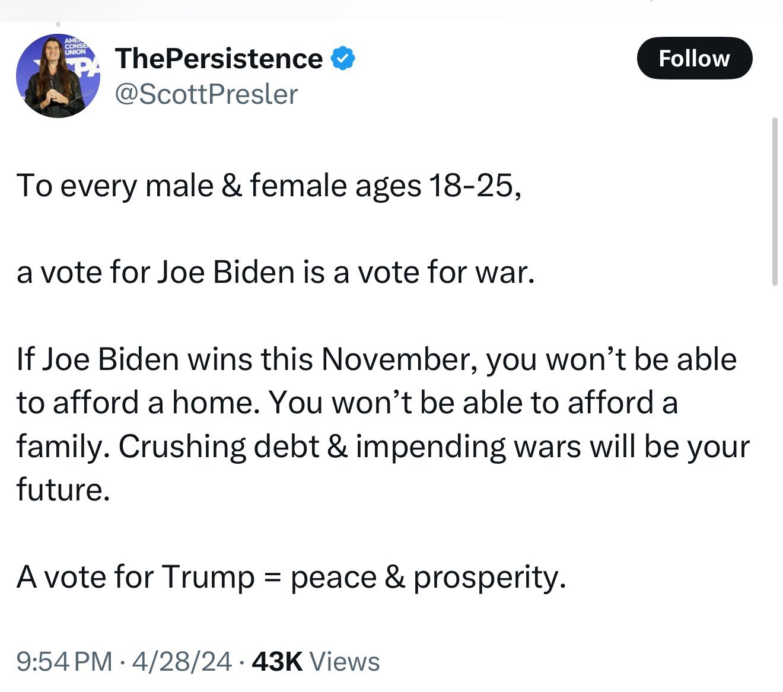Image resolution: width=783 pixels, height=692 pixels.
Task: Click the word 'Trump' in last line
Action: tap(208, 577)
